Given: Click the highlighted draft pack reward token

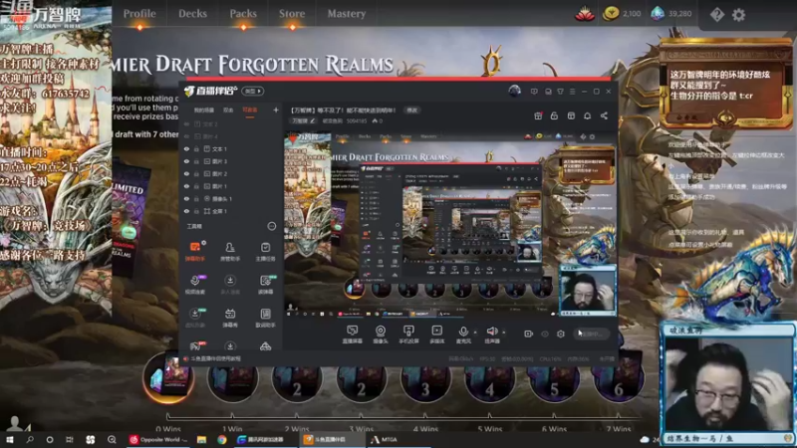Looking at the screenshot, I should point(168,378).
